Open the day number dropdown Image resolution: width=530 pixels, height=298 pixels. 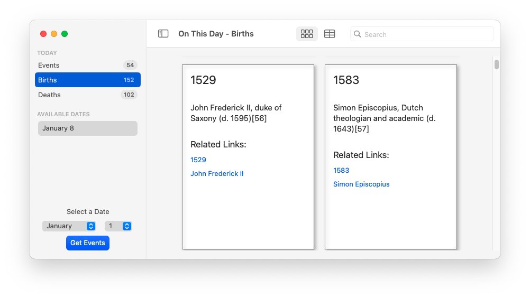[x=118, y=226]
